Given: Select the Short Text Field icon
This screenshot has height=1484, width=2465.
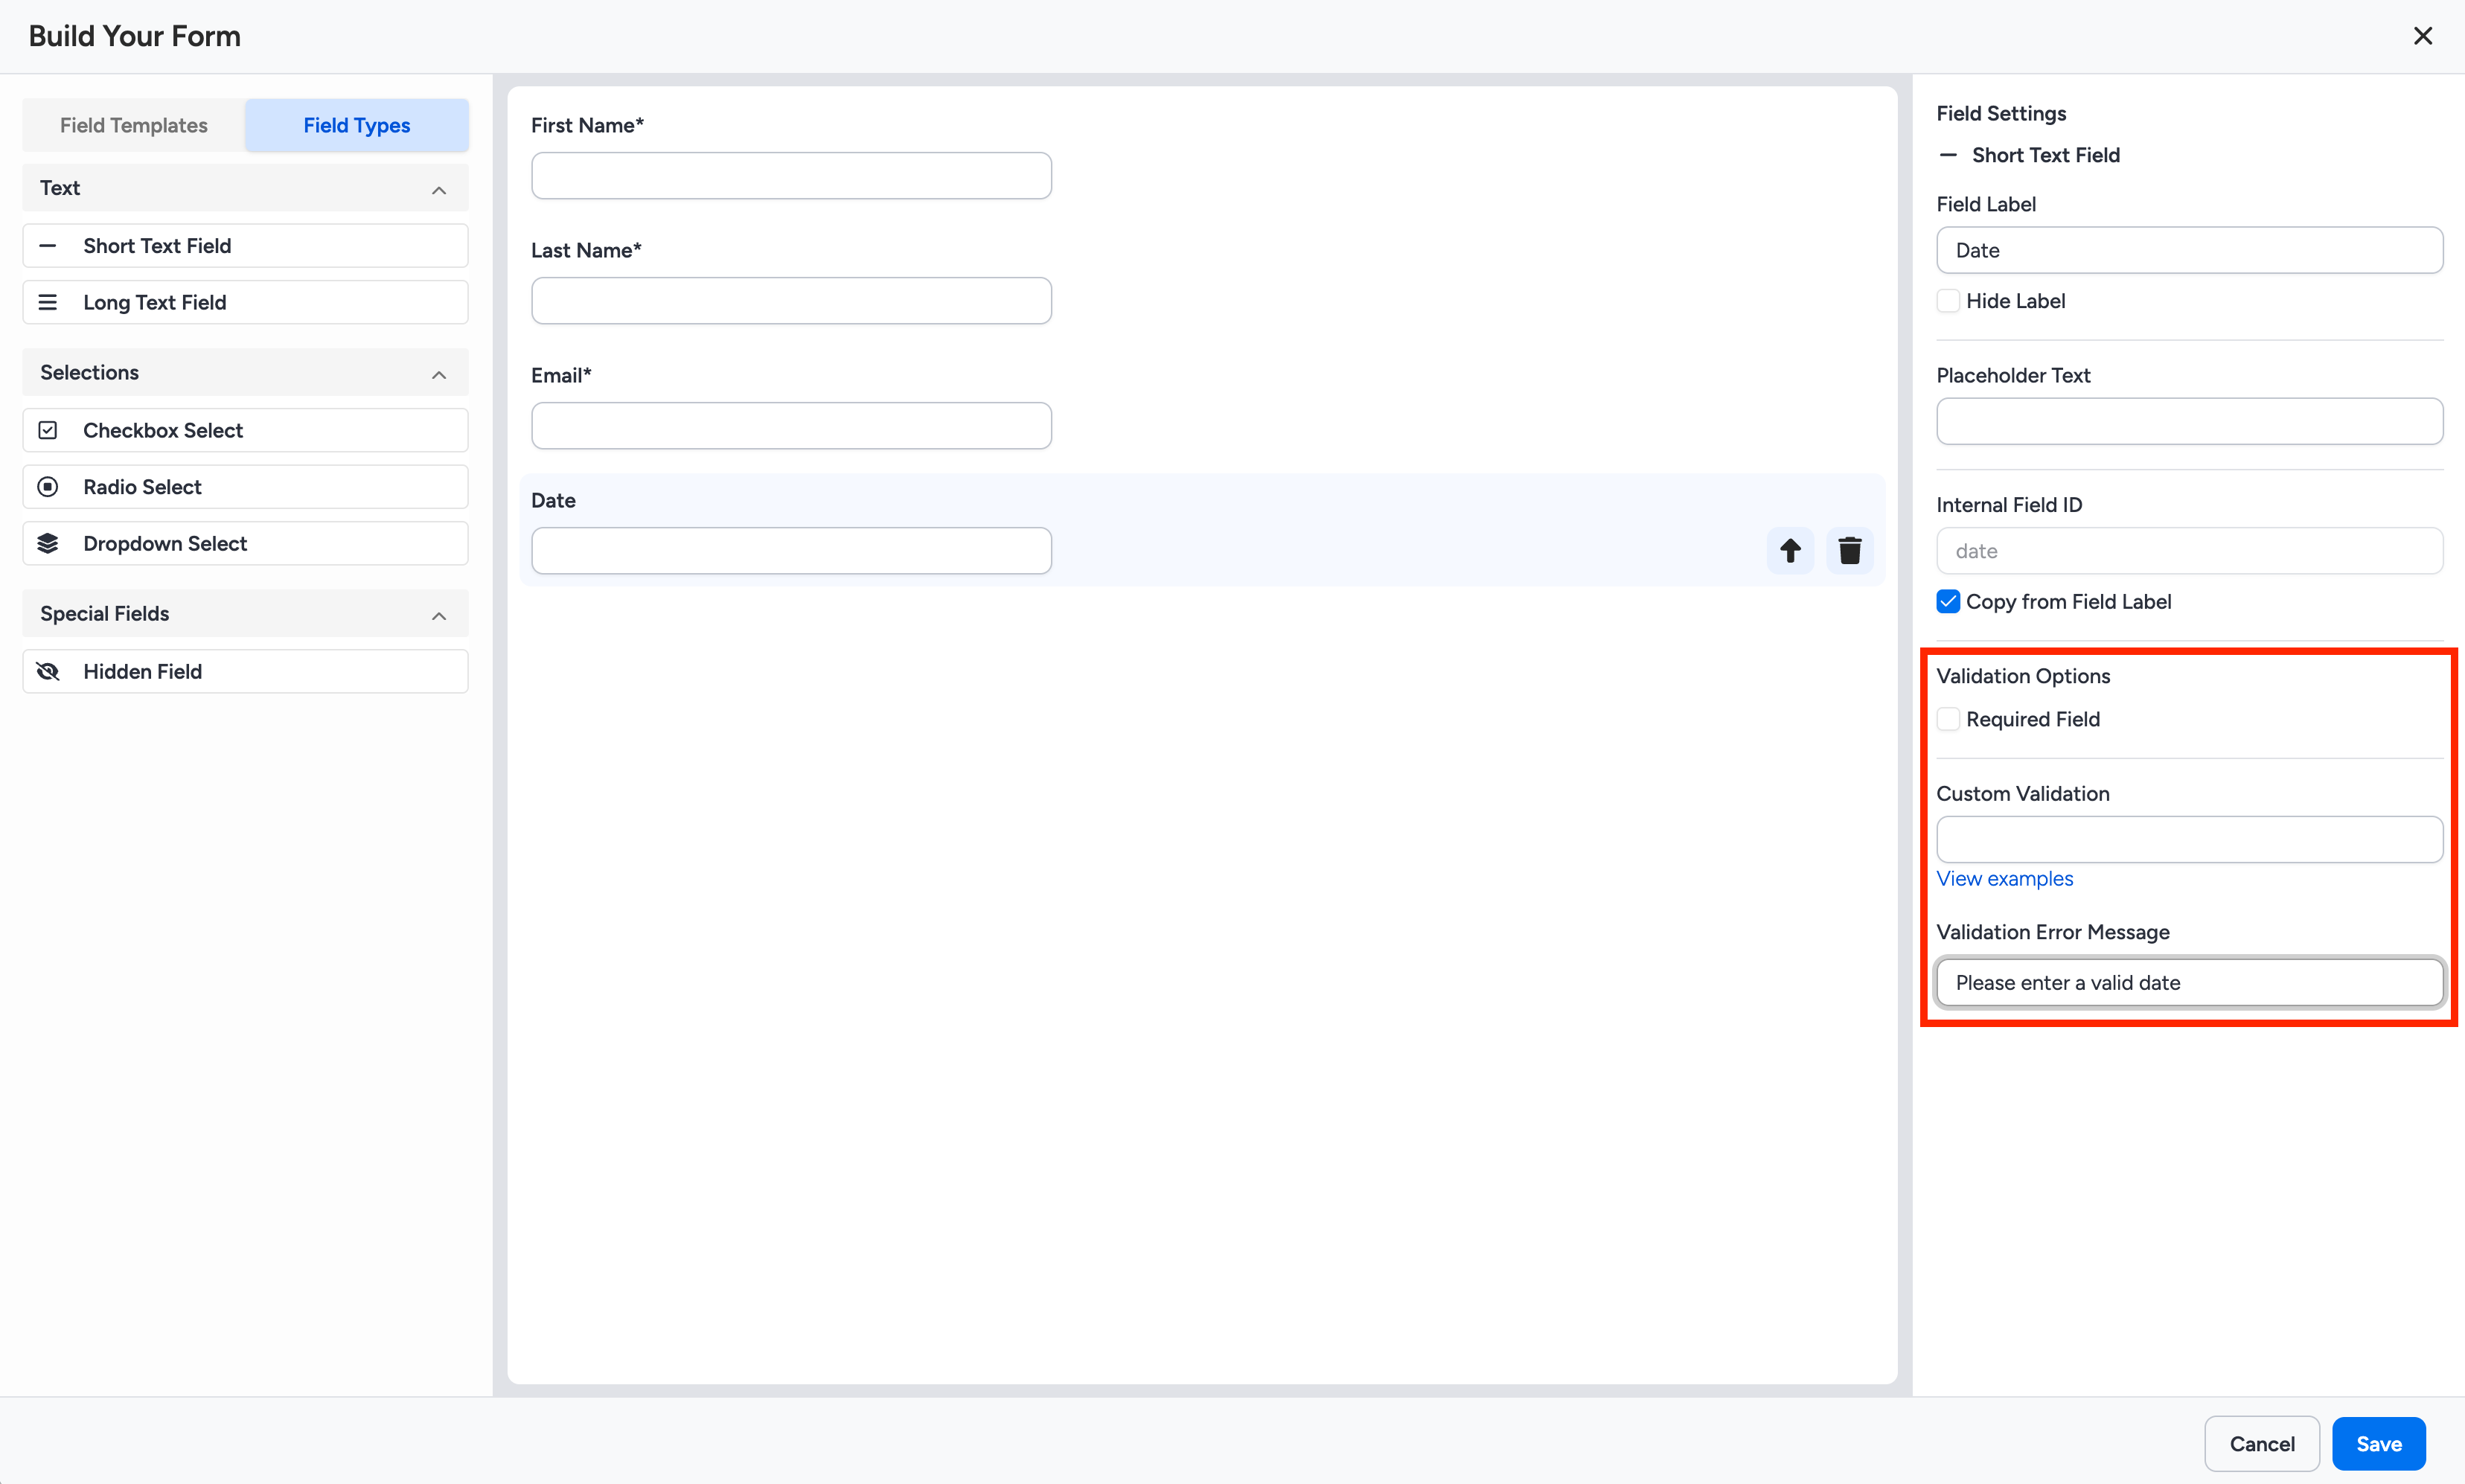Looking at the screenshot, I should (x=47, y=245).
